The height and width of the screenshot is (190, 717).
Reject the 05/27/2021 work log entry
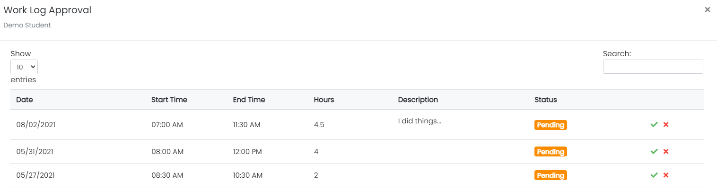[666, 175]
